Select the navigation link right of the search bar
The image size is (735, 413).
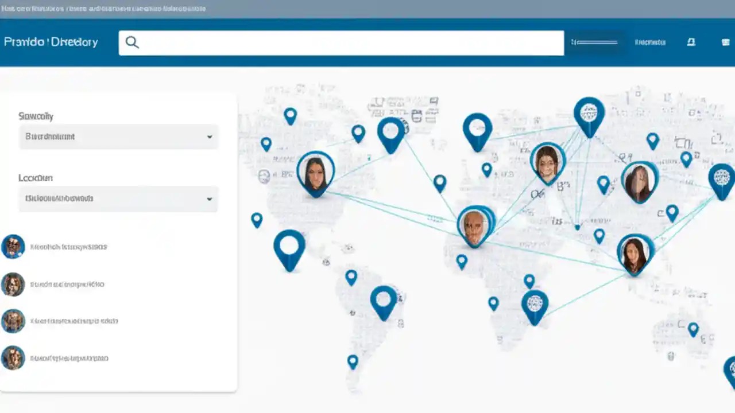(649, 42)
